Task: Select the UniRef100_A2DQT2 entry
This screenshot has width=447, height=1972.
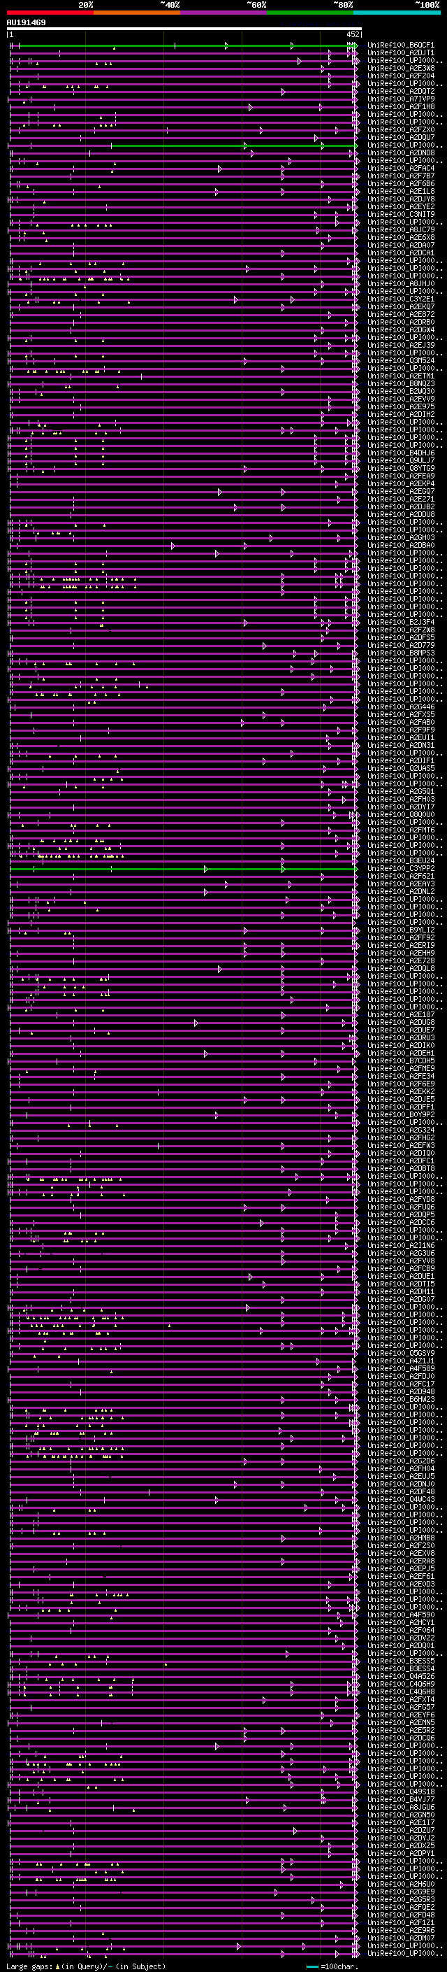Action: coord(400,91)
